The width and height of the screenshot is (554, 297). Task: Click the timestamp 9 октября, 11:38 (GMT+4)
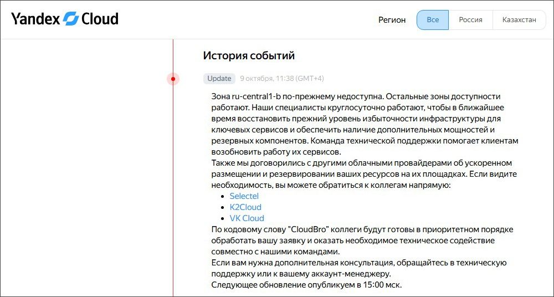[282, 79]
